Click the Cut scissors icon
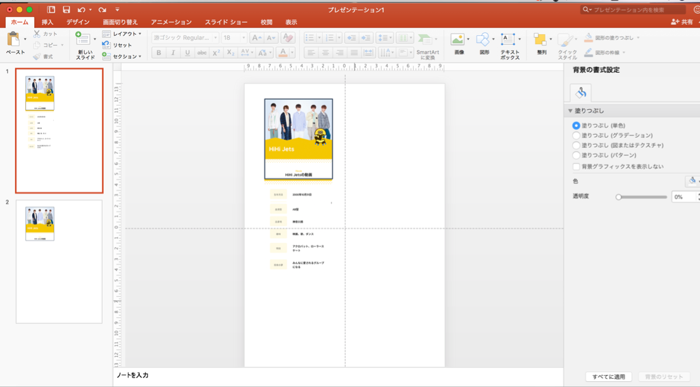Image resolution: width=700 pixels, height=387 pixels. coord(37,34)
